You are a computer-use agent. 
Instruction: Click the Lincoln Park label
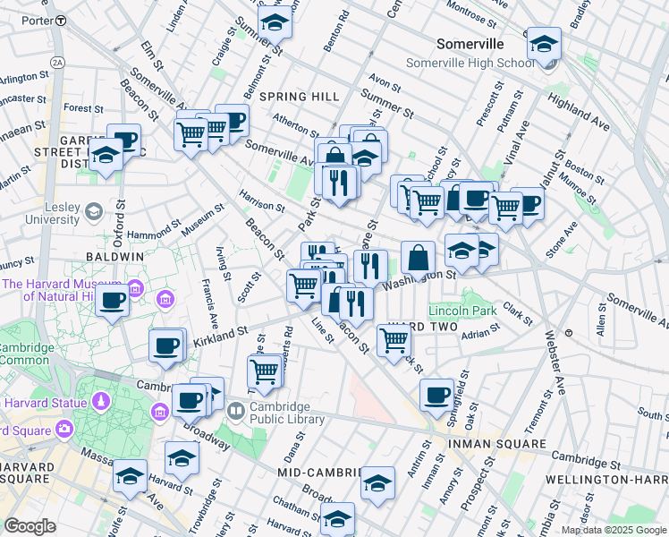[462, 311]
